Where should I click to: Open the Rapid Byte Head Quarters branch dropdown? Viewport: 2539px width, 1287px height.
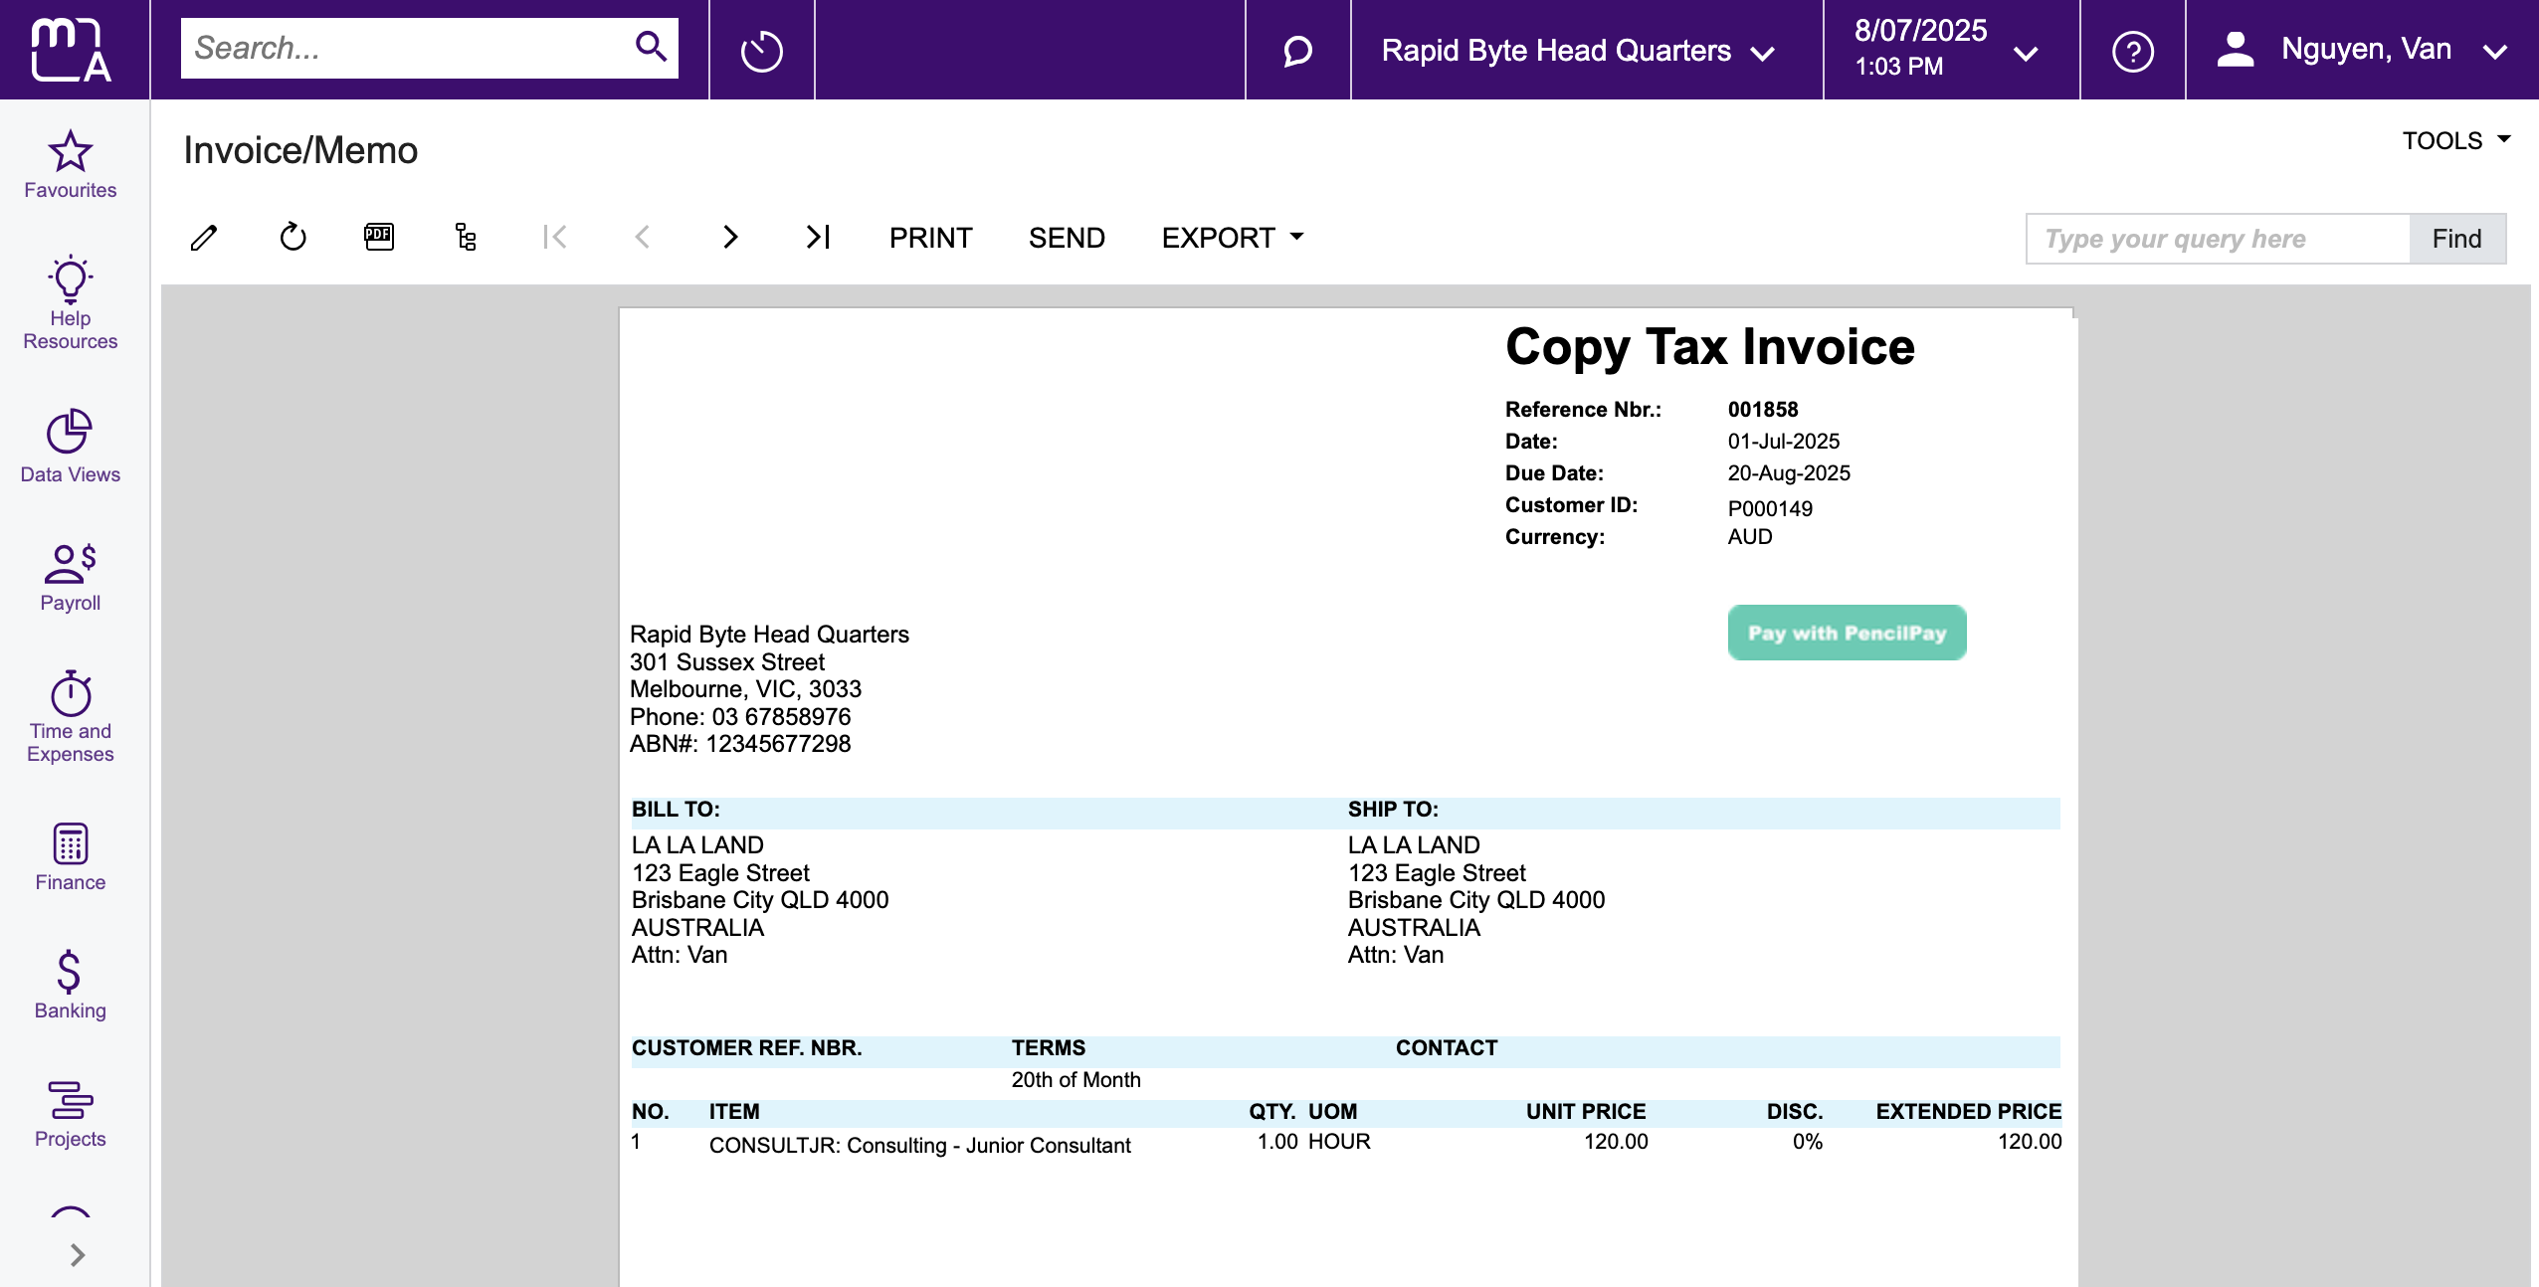[x=1579, y=51]
